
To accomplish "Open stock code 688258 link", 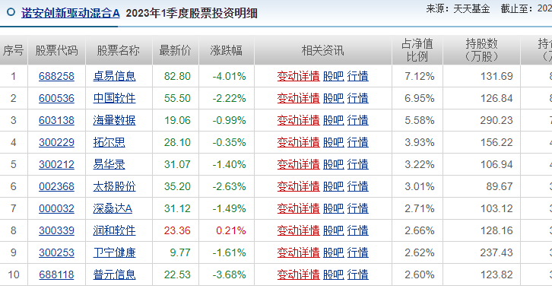I will [56, 76].
